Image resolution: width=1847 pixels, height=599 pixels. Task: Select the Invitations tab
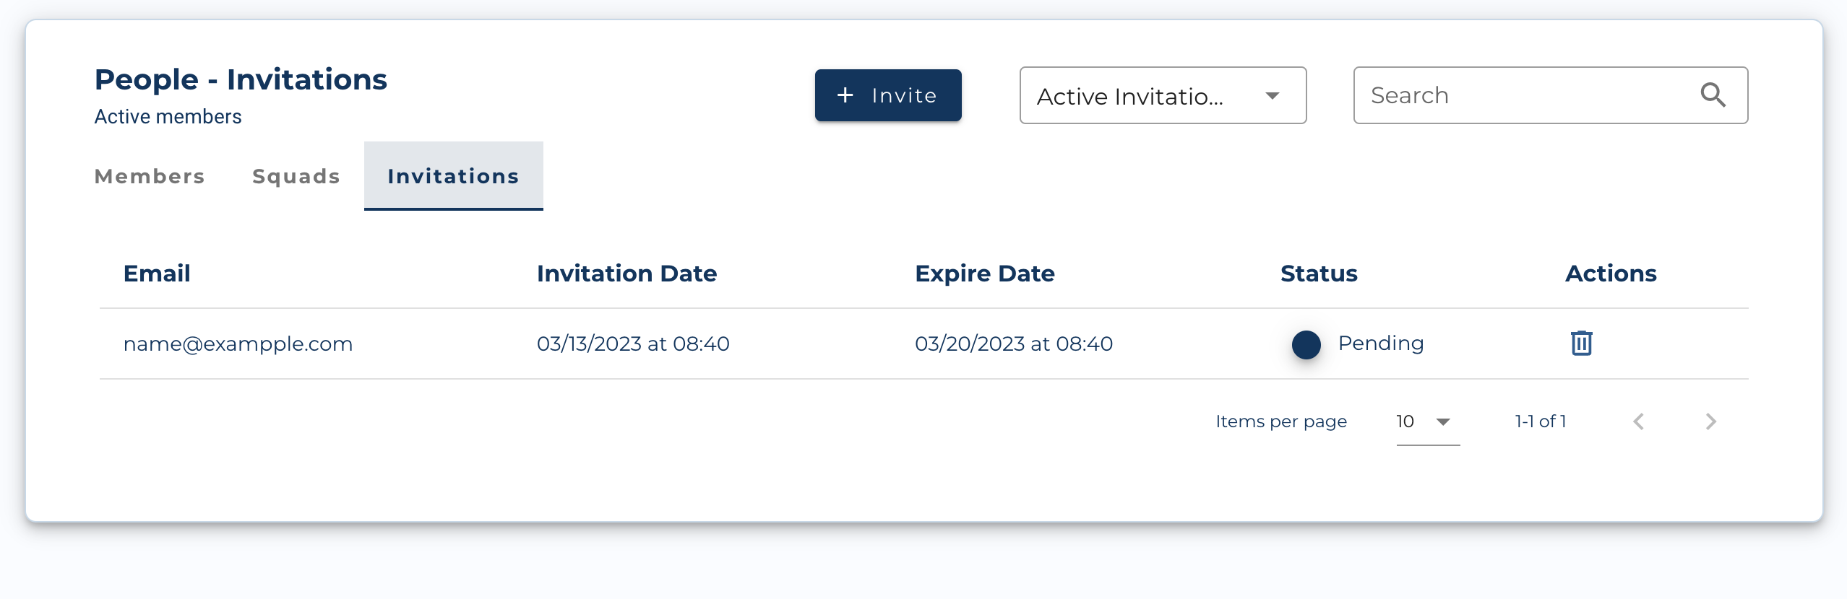point(454,176)
